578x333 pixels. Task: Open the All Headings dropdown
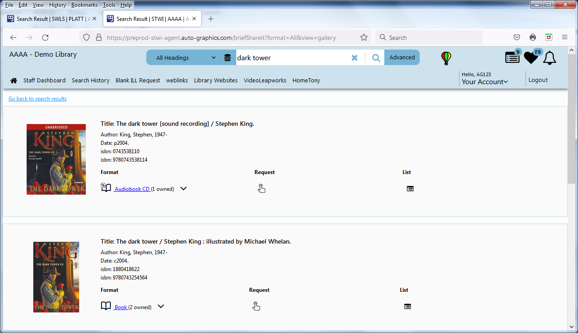(x=186, y=58)
